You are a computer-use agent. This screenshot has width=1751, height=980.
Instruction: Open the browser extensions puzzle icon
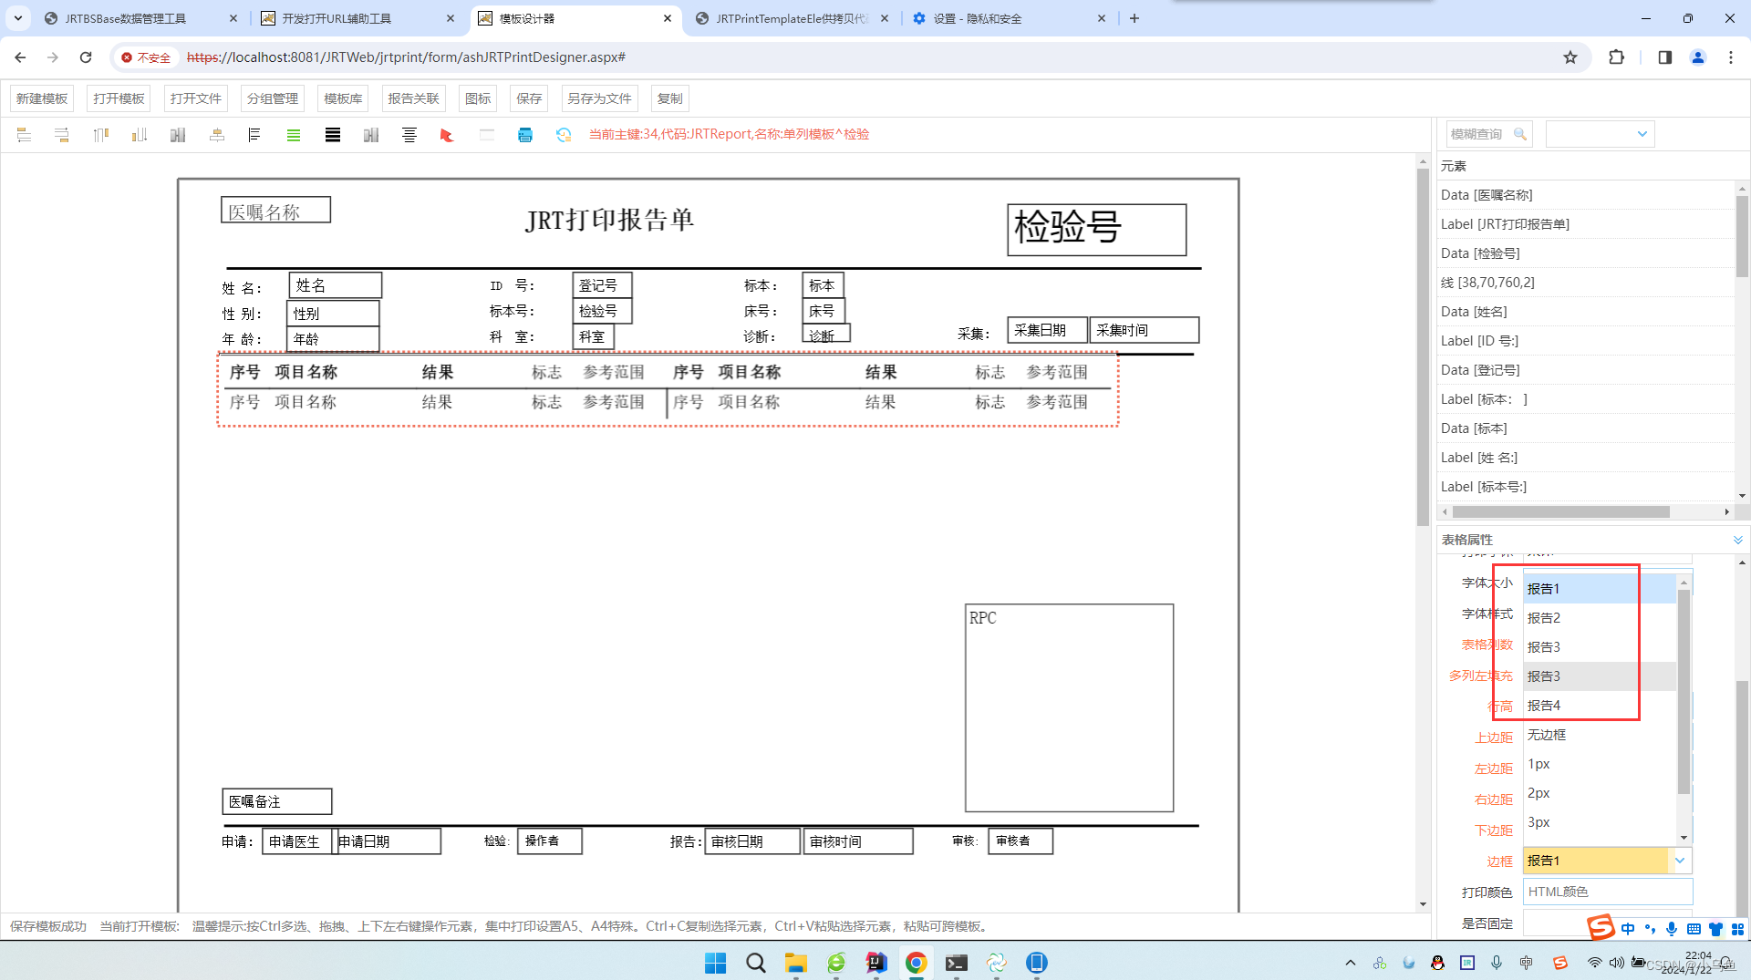click(1616, 57)
